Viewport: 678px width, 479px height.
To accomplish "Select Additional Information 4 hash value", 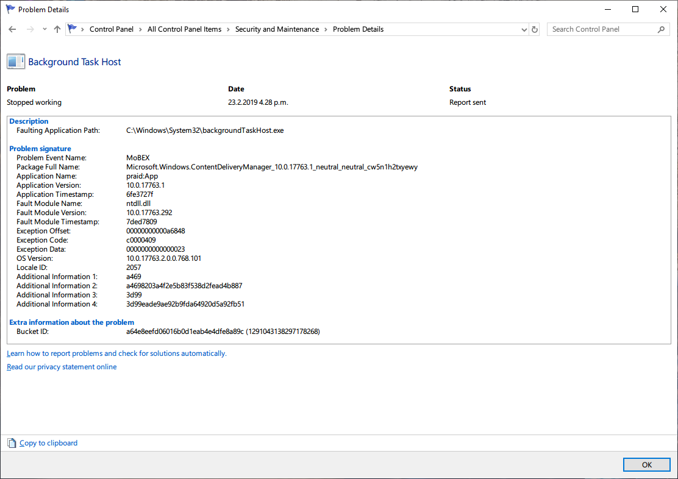I will (185, 304).
